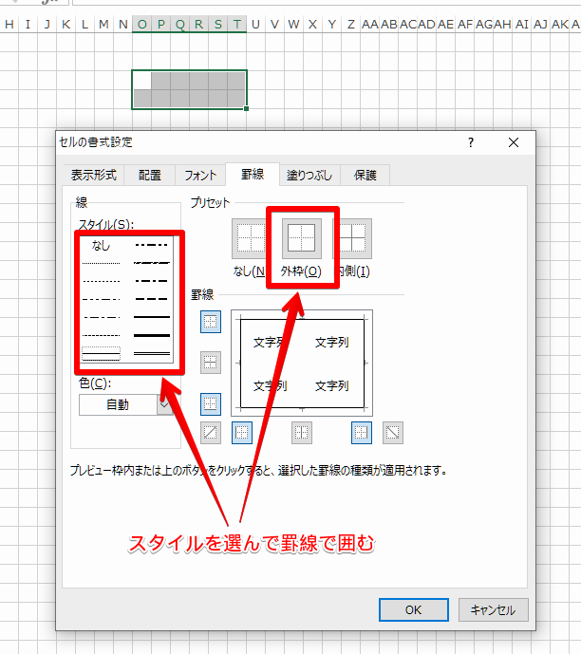Select column H header

point(9,24)
